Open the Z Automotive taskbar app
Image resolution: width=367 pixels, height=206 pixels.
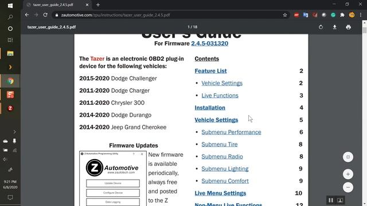[x=10, y=108]
